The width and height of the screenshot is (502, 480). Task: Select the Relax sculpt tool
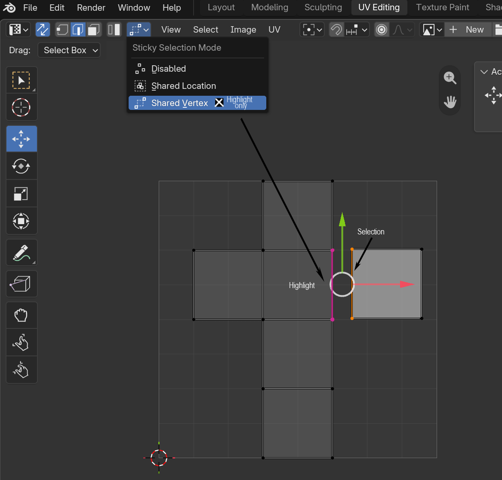coord(22,342)
